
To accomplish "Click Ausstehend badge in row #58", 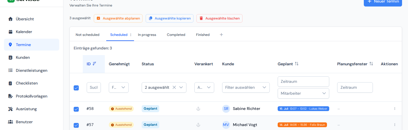I will coord(121,109).
